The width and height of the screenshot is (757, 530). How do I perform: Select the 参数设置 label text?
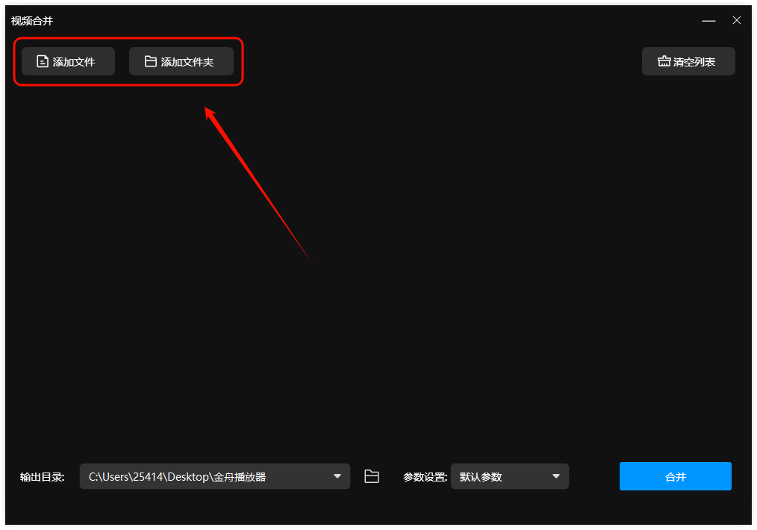click(425, 478)
